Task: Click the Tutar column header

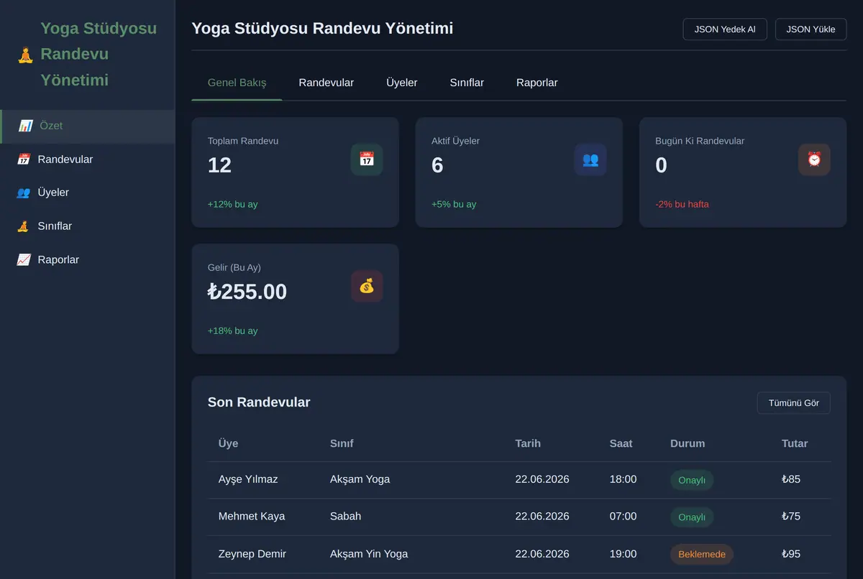Action: pos(795,443)
